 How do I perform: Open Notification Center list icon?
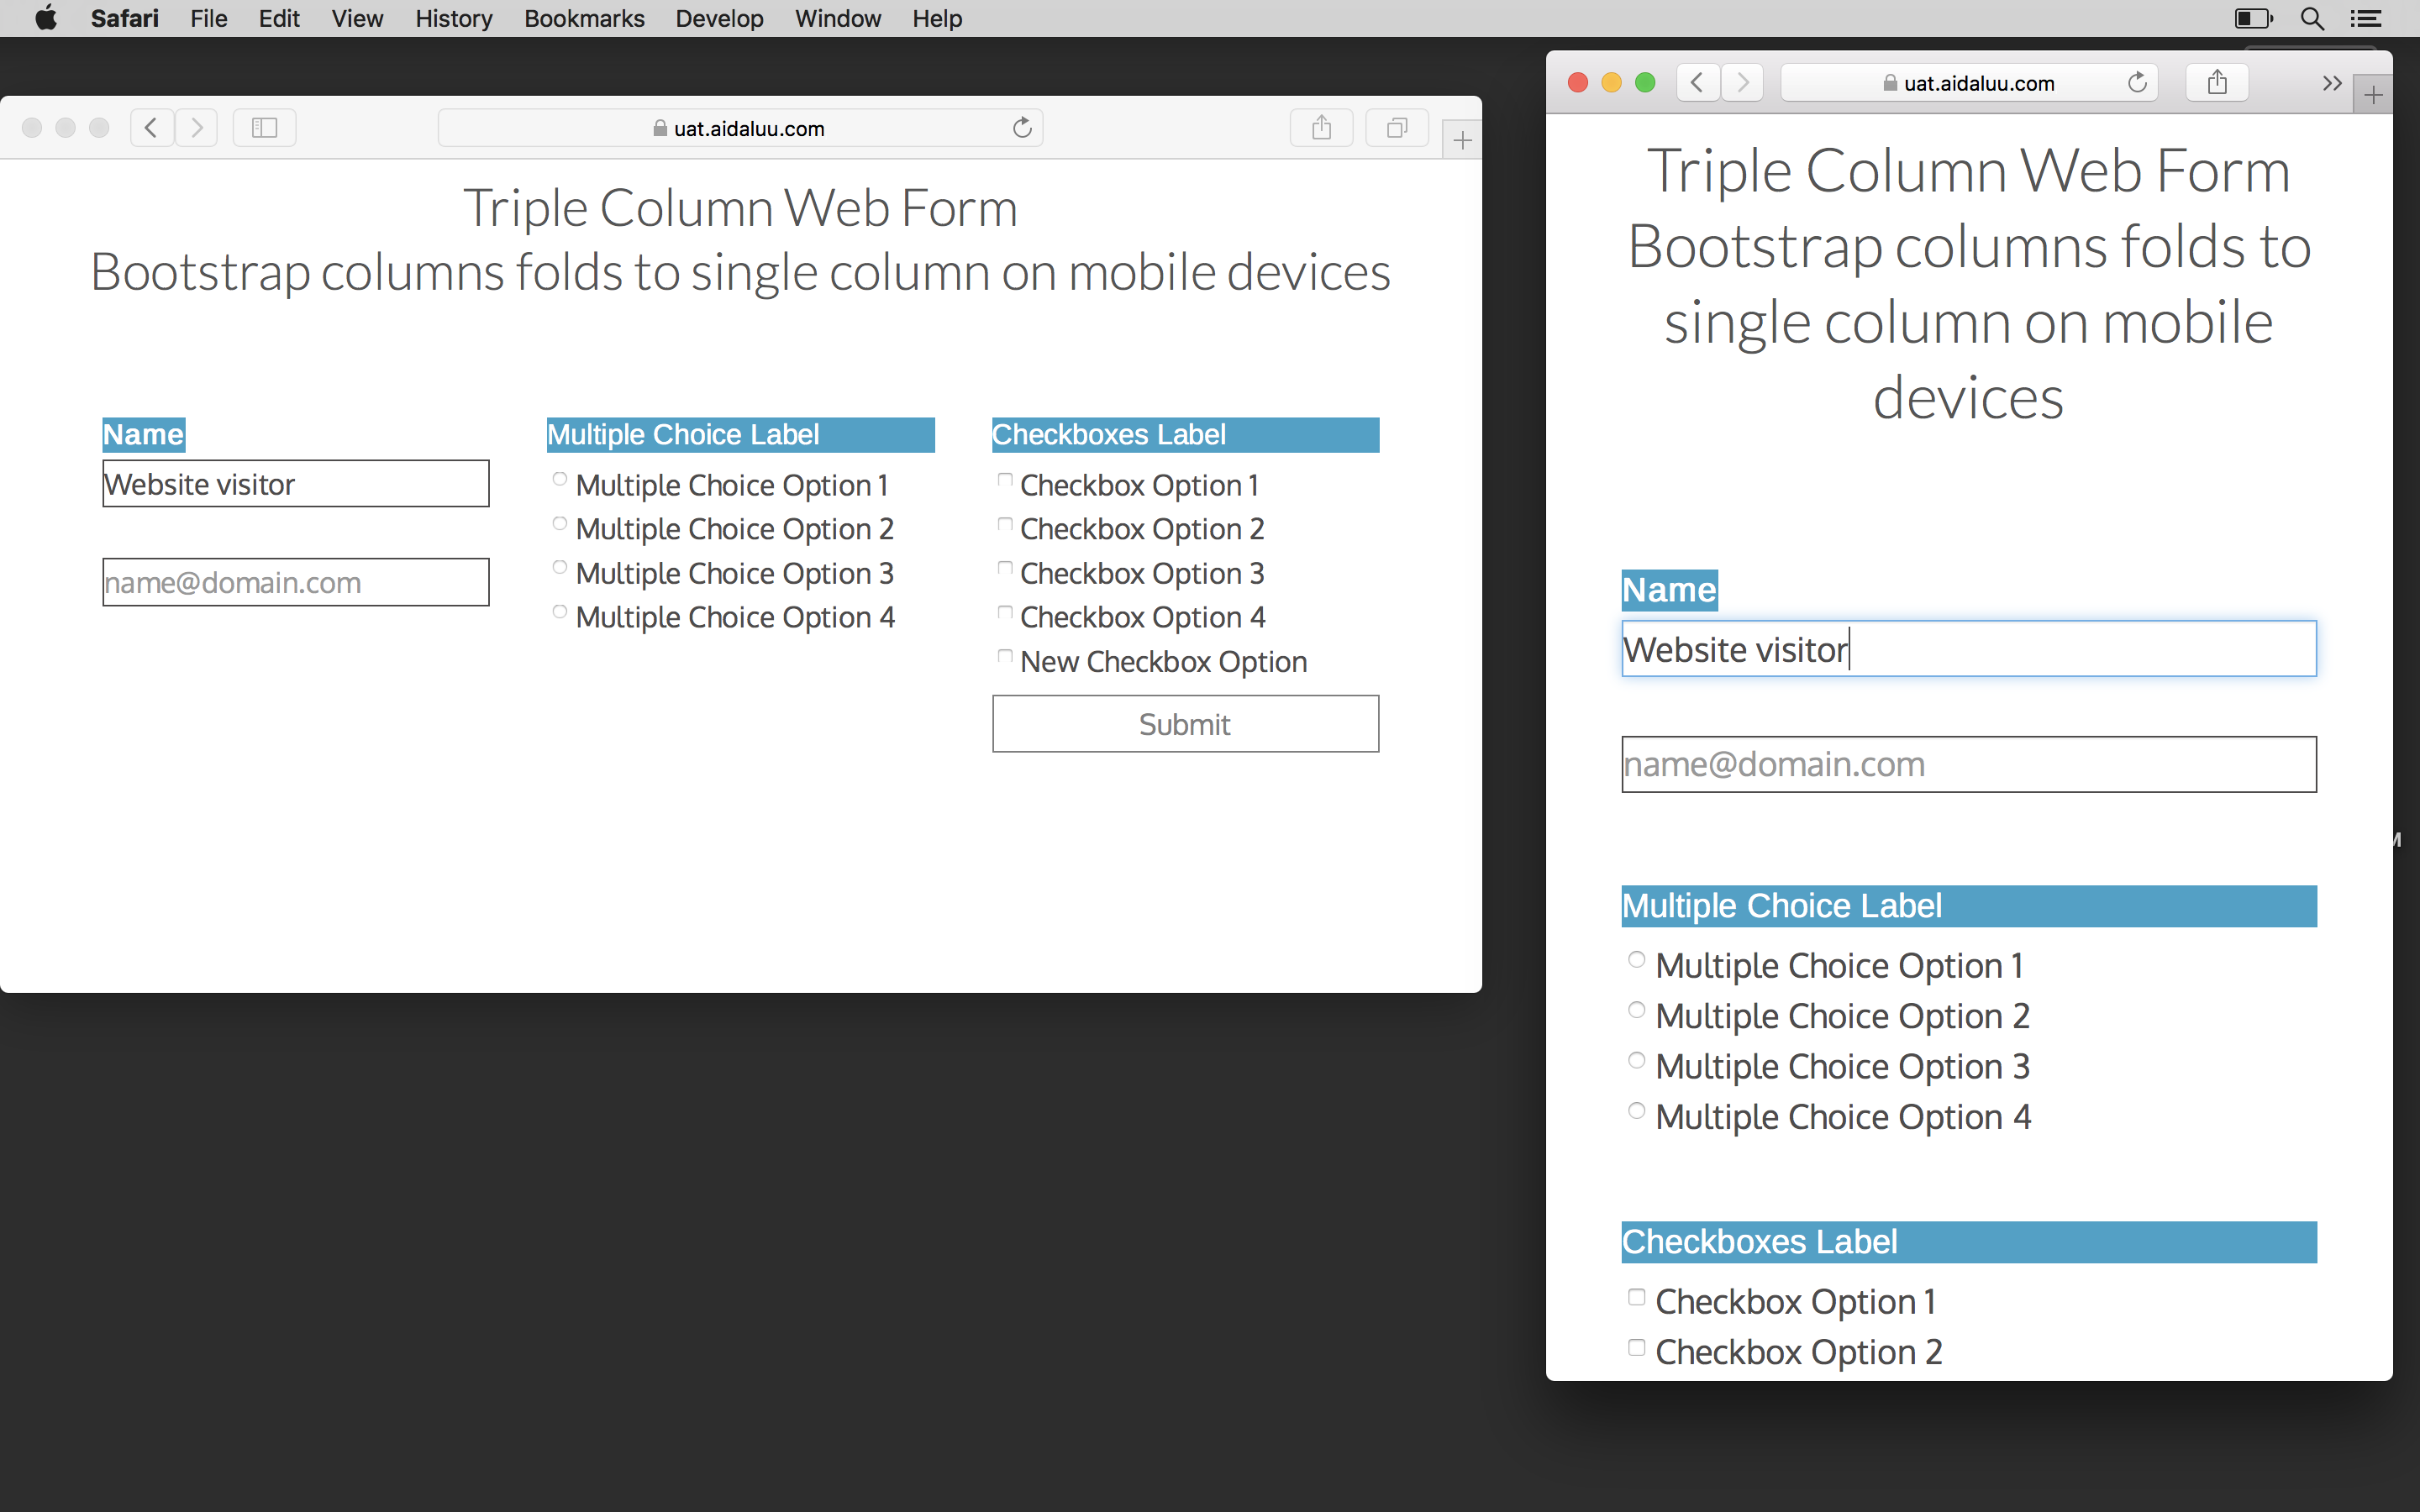(2366, 18)
